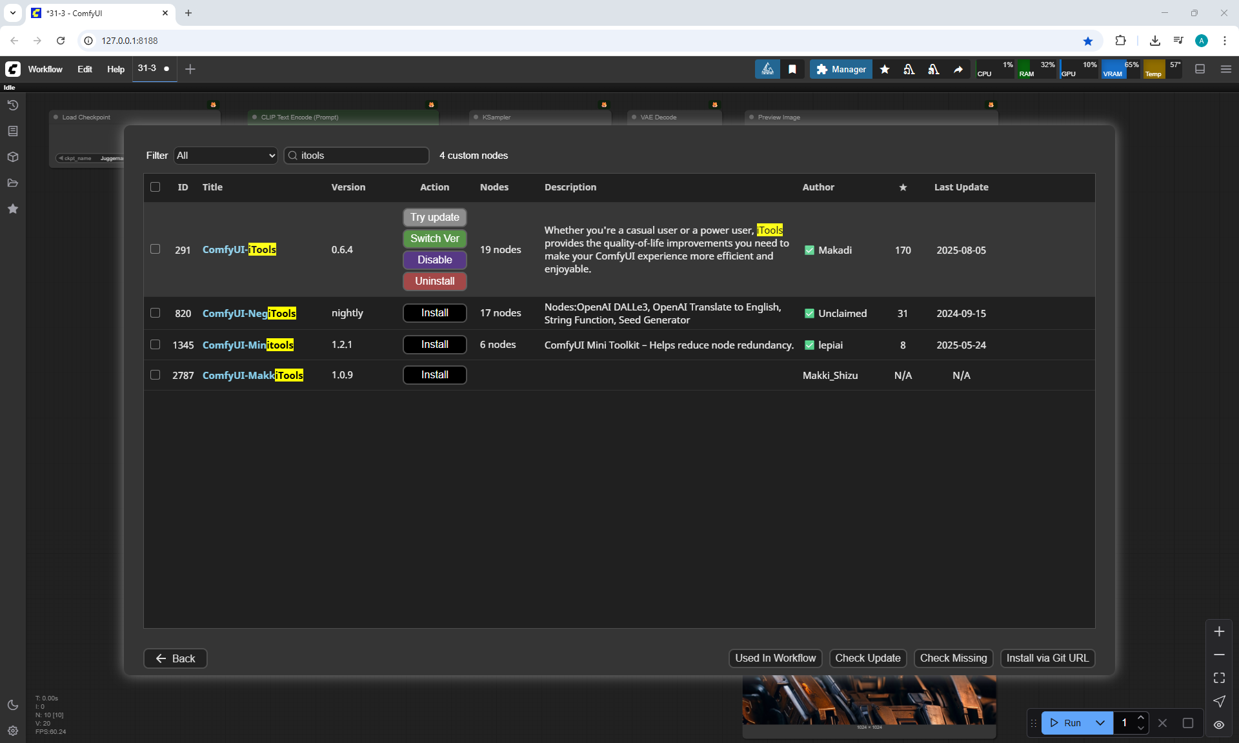This screenshot has height=743, width=1239.
Task: Open the queue history sidebar icon
Action: click(x=13, y=105)
